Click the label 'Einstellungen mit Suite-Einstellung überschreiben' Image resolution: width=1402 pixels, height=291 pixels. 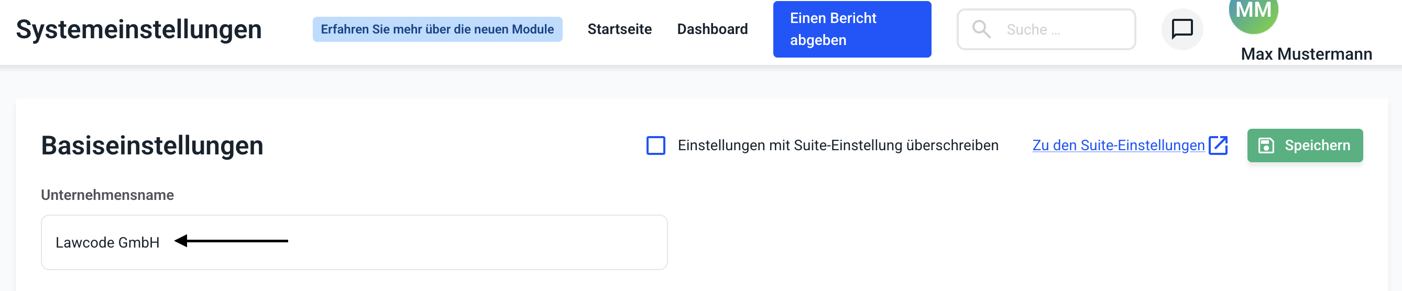(x=838, y=146)
